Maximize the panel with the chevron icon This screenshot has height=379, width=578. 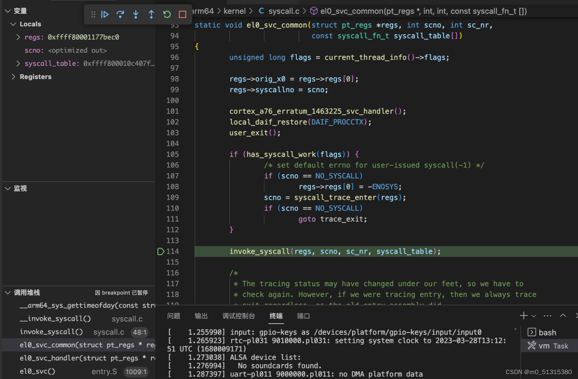pyautogui.click(x=563, y=316)
